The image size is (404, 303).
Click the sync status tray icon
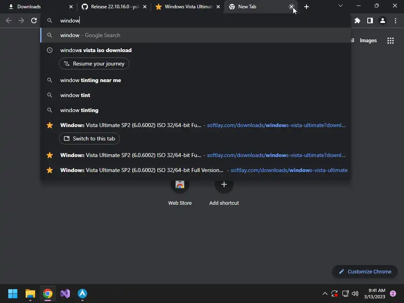[335, 294]
